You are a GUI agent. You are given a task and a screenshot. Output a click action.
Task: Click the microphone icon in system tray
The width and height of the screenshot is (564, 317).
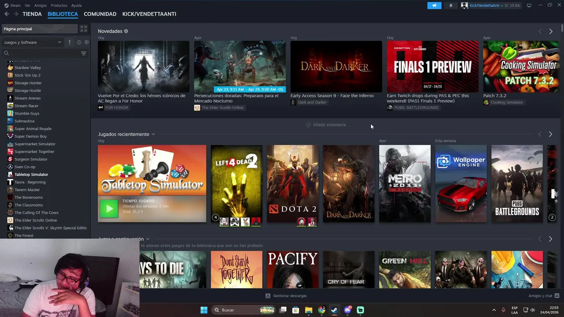[x=503, y=310]
